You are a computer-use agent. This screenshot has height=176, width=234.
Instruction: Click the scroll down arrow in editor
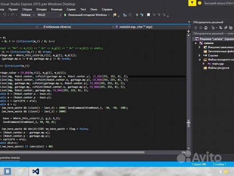point(189,148)
